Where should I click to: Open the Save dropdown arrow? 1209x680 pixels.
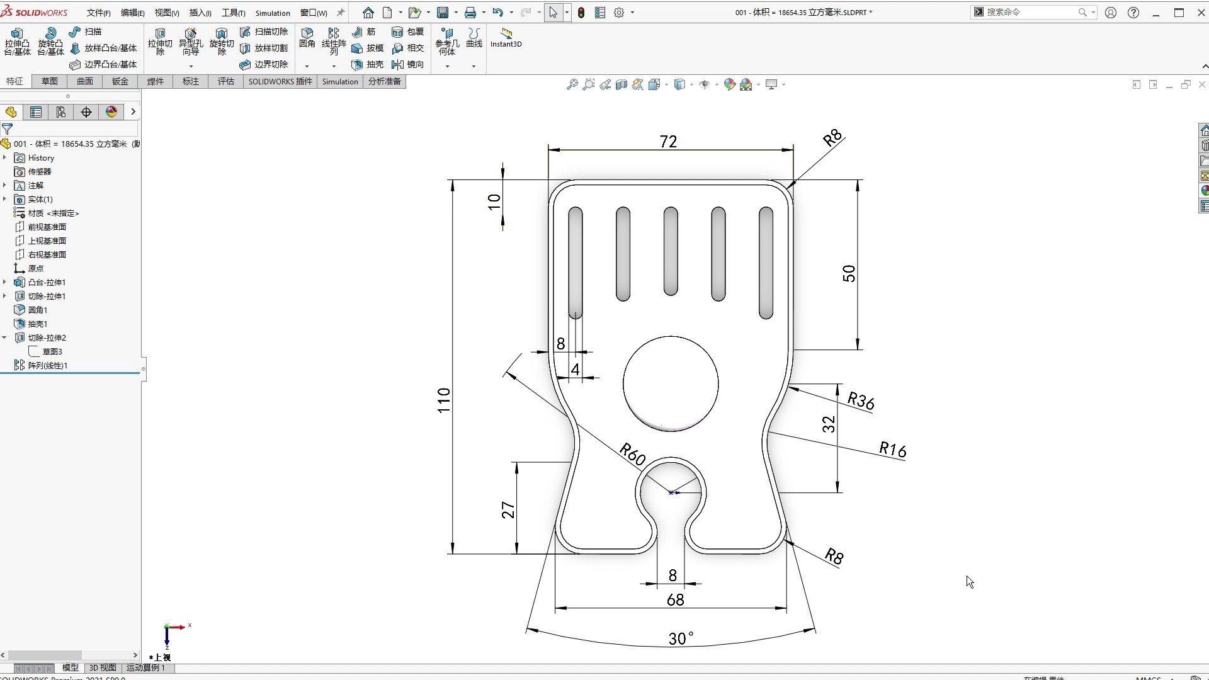[456, 13]
